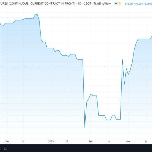Click the CBOT exchange label in title

87,4
